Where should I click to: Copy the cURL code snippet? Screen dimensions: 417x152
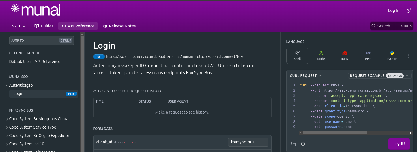(293, 144)
